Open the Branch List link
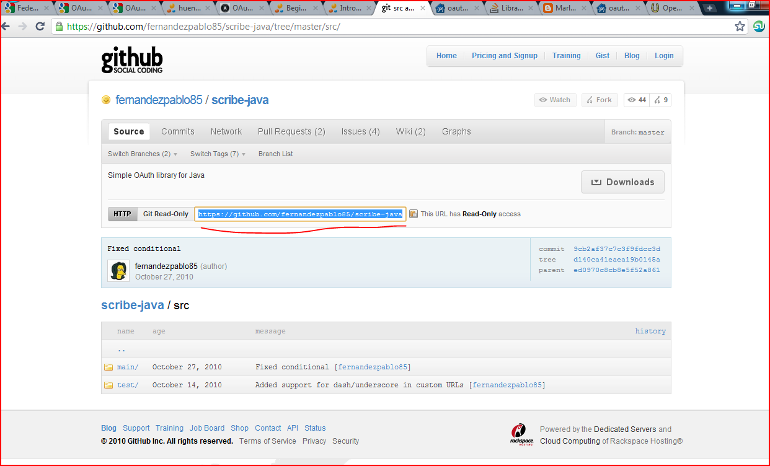Image resolution: width=770 pixels, height=466 pixels. [x=275, y=154]
